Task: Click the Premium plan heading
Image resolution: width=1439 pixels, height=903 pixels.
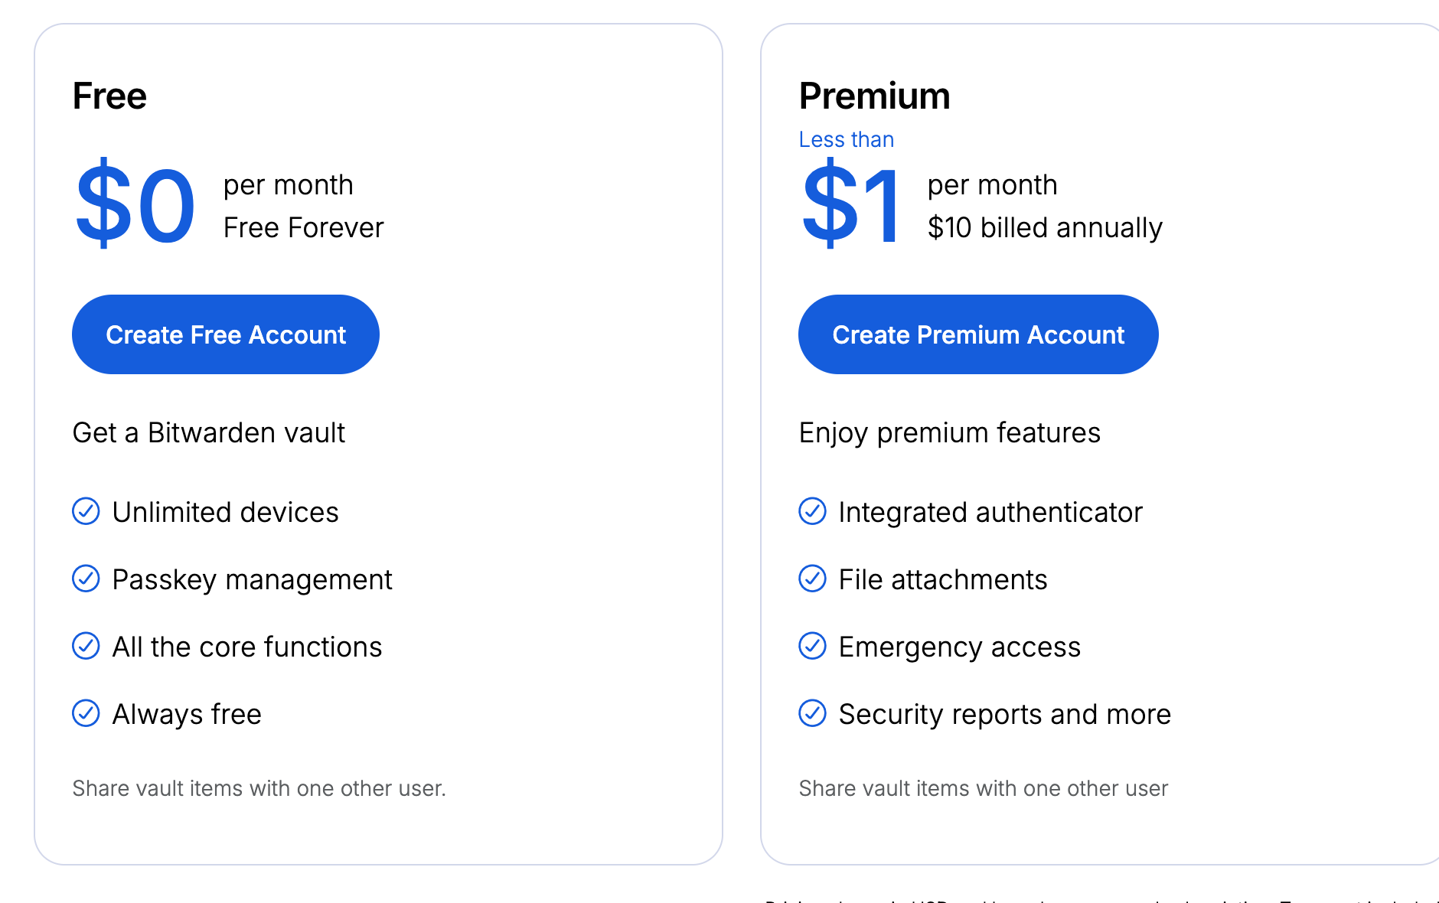Action: click(x=874, y=96)
